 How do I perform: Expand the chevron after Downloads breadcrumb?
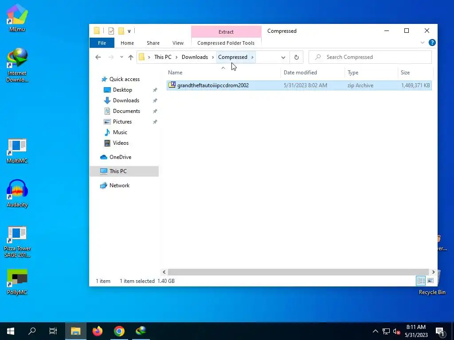[x=213, y=57]
